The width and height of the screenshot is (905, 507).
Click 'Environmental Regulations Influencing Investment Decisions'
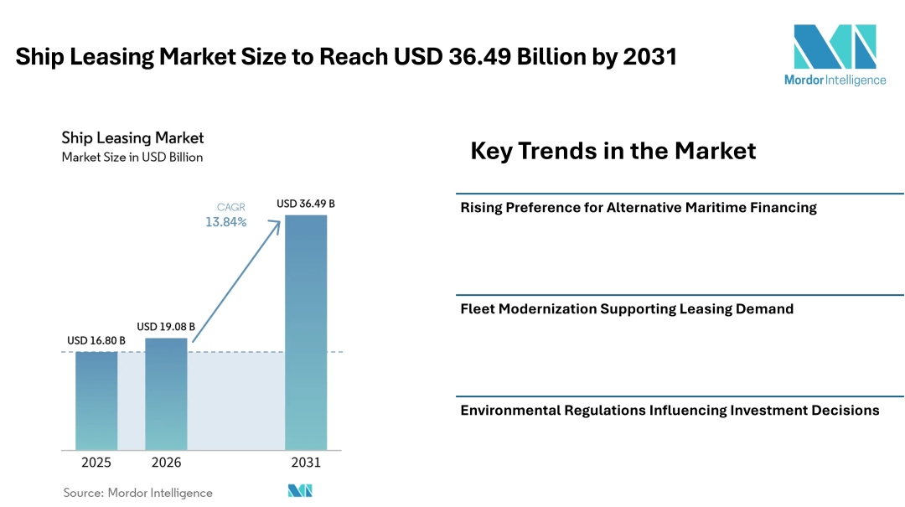click(x=670, y=411)
